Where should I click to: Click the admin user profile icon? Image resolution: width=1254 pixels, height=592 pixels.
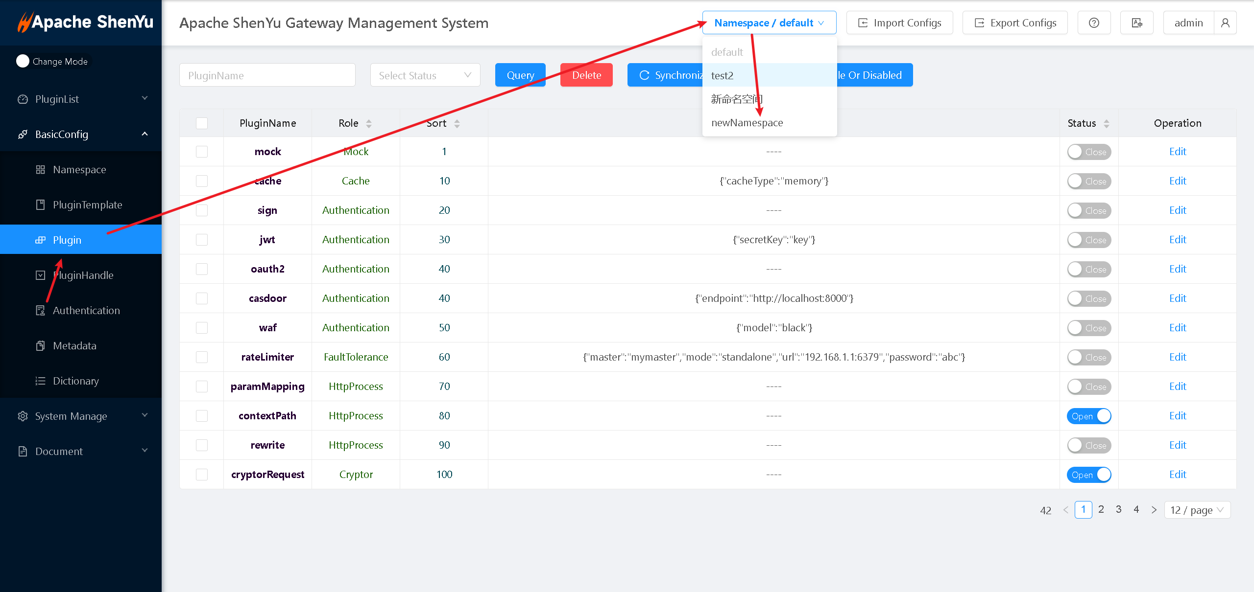click(x=1225, y=23)
